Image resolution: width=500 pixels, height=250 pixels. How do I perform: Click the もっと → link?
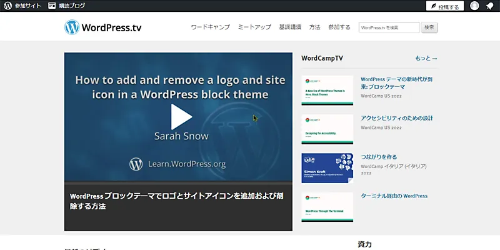point(426,58)
